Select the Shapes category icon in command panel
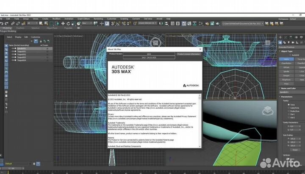 tap(285, 42)
